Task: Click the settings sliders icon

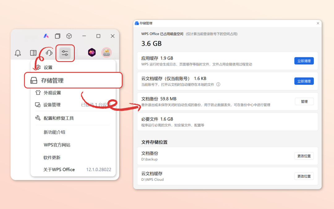Action: coord(65,53)
